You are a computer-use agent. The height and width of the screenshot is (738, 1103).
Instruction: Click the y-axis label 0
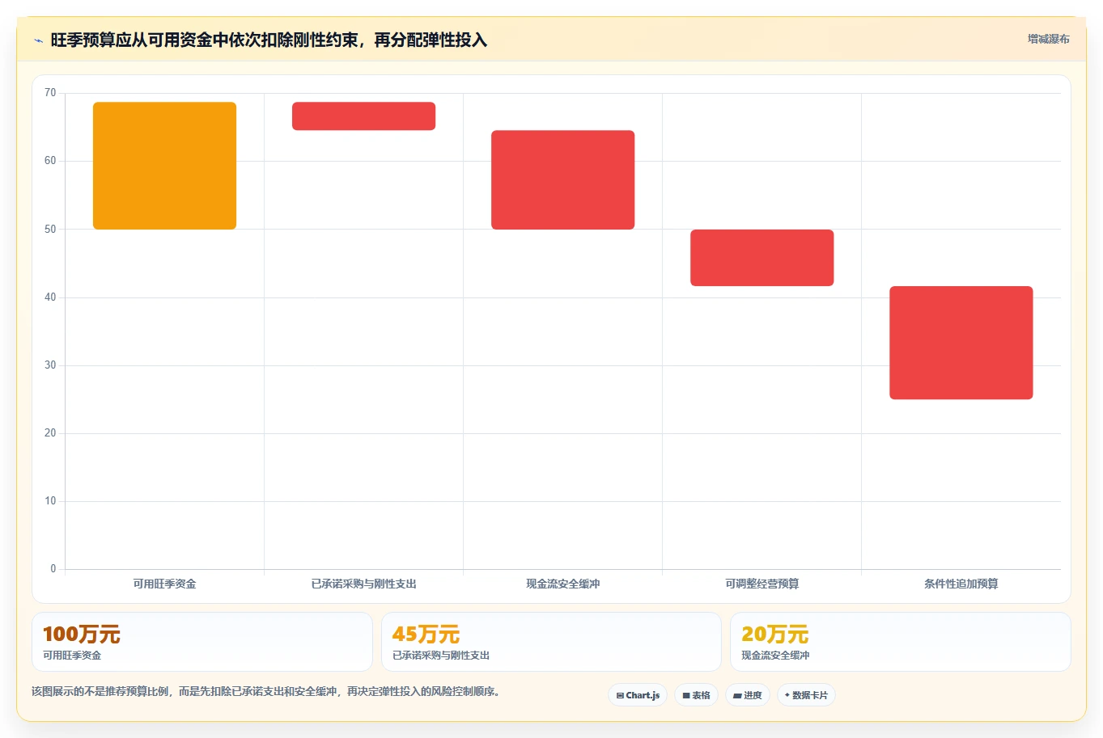pyautogui.click(x=53, y=569)
